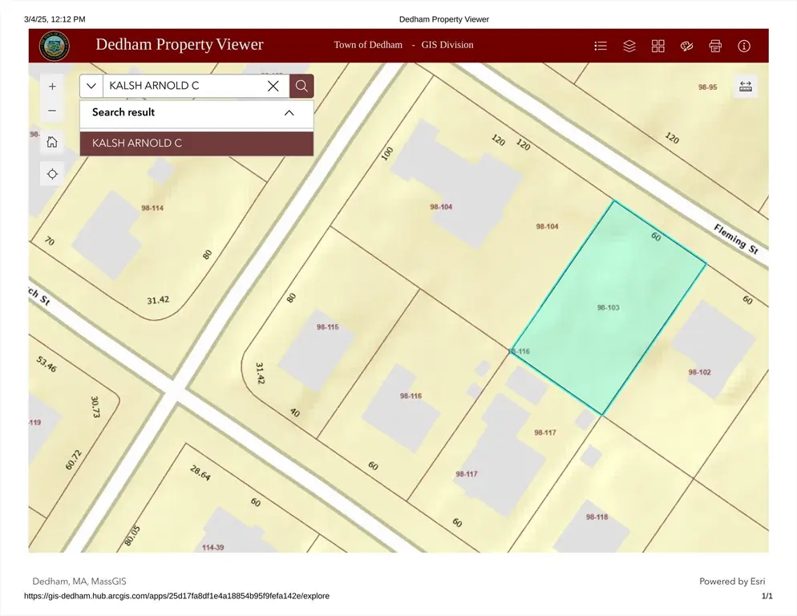Run the search with magnifier button
The width and height of the screenshot is (797, 616).
[x=301, y=86]
